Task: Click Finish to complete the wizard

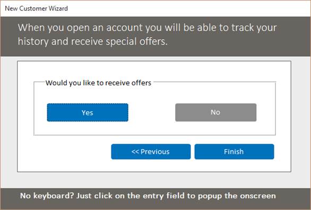Action: (x=234, y=152)
